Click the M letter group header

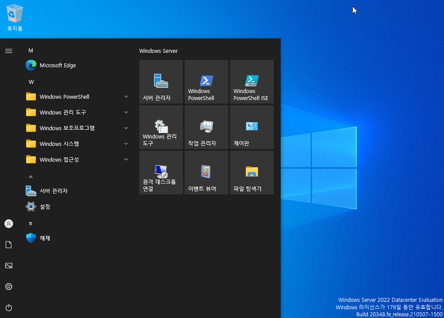(x=31, y=51)
